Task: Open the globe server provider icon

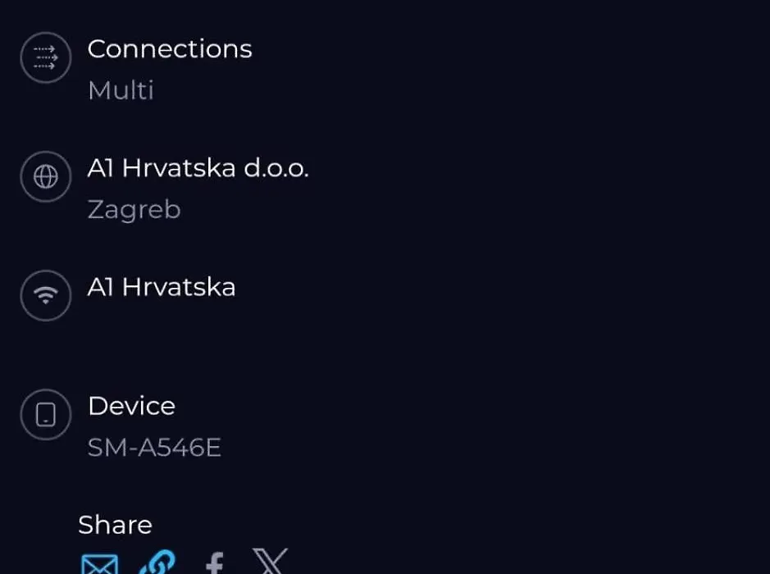Action: 46,176
